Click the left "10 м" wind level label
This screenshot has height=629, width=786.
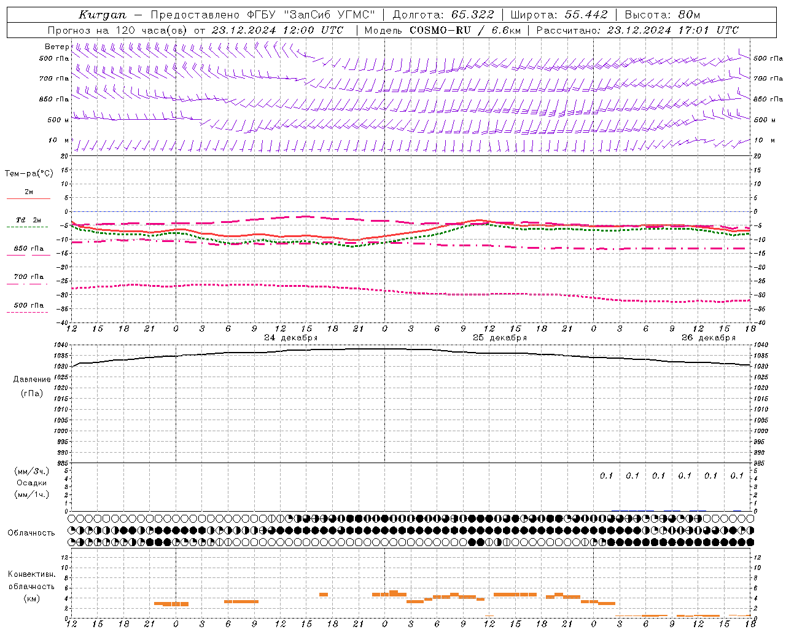click(59, 141)
